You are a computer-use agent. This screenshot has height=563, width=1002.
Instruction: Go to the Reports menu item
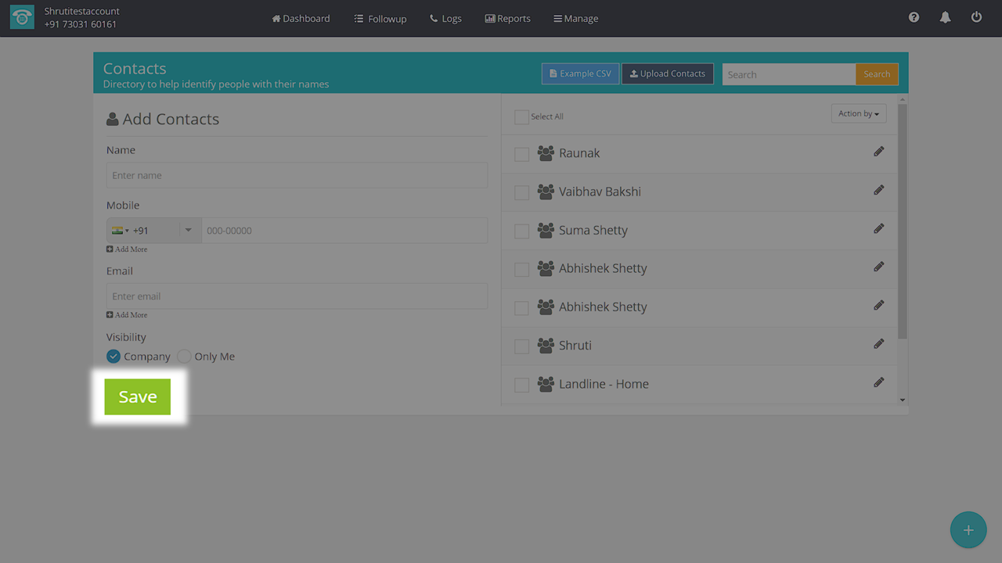507,19
